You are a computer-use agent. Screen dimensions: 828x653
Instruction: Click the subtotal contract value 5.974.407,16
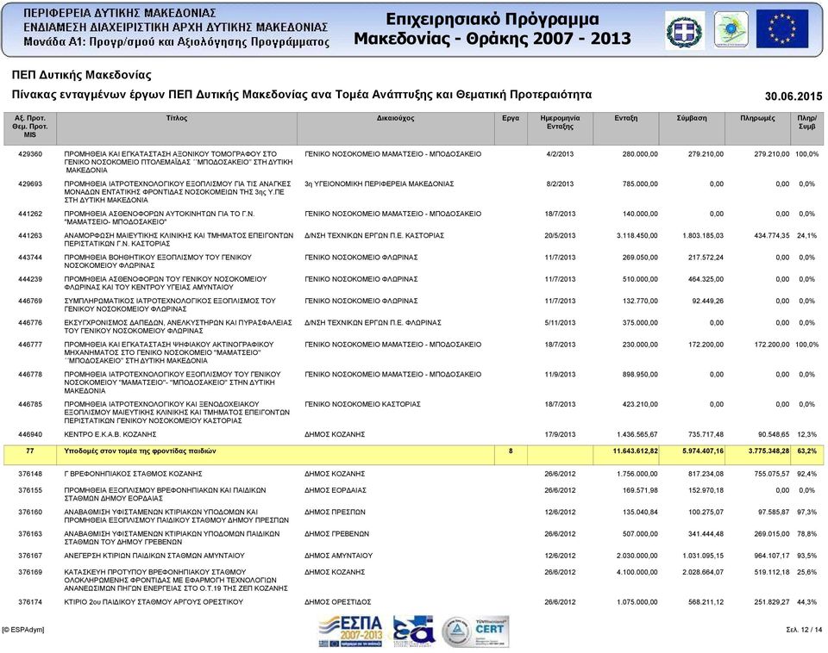coord(703,451)
